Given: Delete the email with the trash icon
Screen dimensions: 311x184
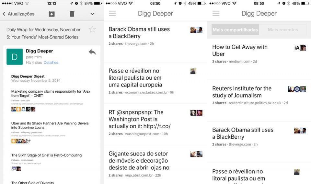Looking at the screenshot, I should tap(72, 14).
